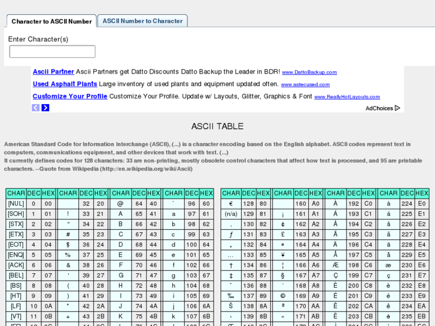Open the ASCII Number to Character tab
Image resolution: width=435 pixels, height=326 pixels.
point(142,21)
